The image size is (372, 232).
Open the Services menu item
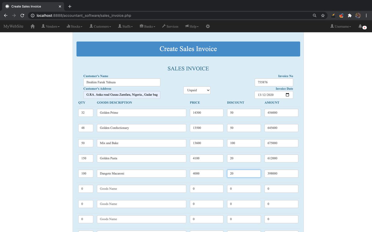170,26
